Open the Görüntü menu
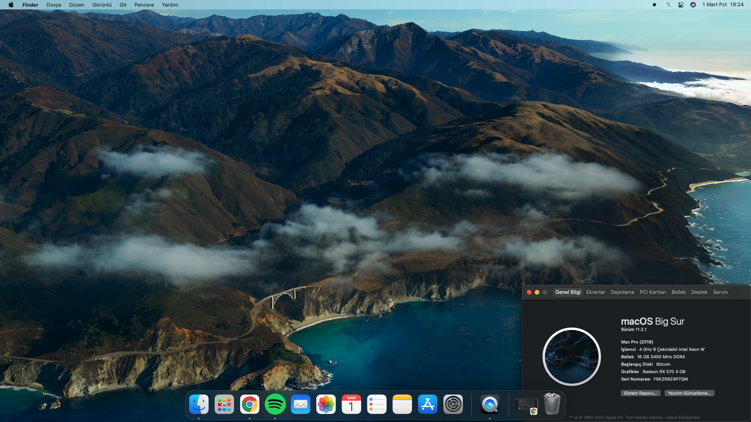 tap(102, 5)
